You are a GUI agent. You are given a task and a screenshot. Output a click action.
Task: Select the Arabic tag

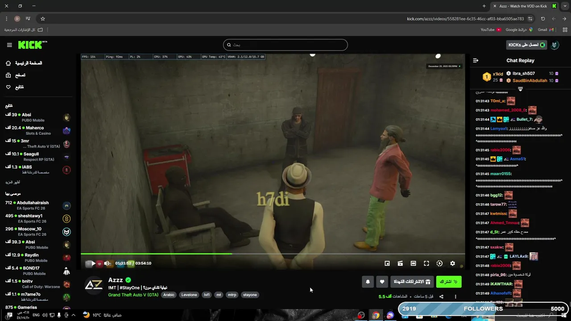(169, 295)
